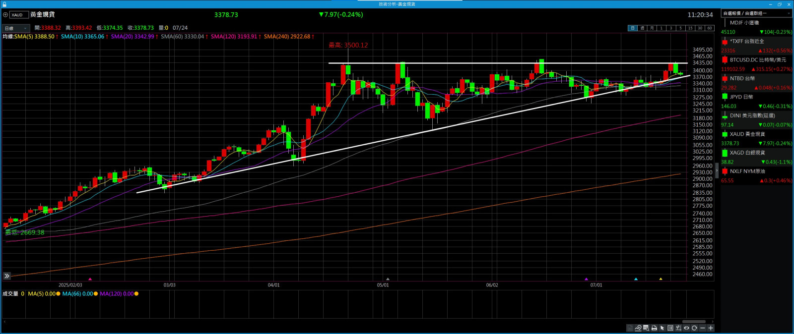Click the panel layout icon

tap(670, 328)
